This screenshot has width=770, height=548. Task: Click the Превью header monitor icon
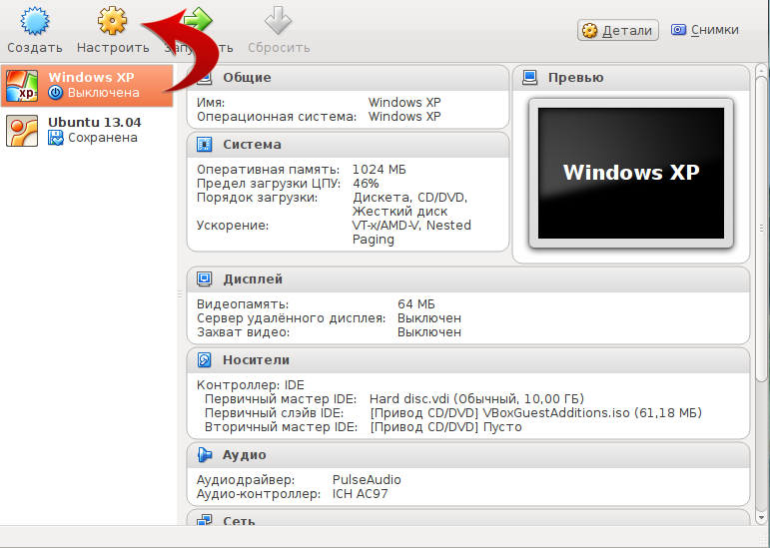click(530, 78)
